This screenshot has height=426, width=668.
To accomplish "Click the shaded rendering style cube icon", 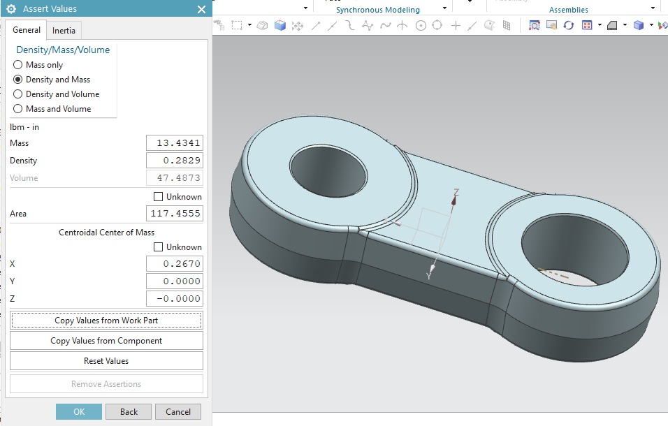I will [x=638, y=25].
